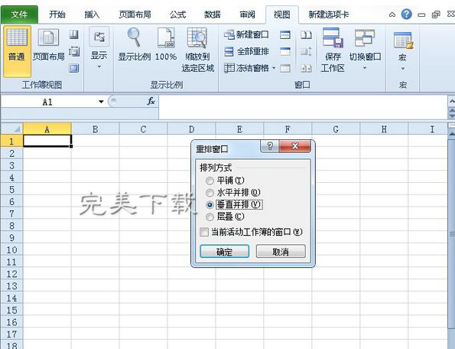Click the formula bar input field
This screenshot has height=349, width=455.
(303, 107)
